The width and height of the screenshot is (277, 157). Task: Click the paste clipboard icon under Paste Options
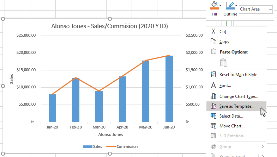(224, 63)
